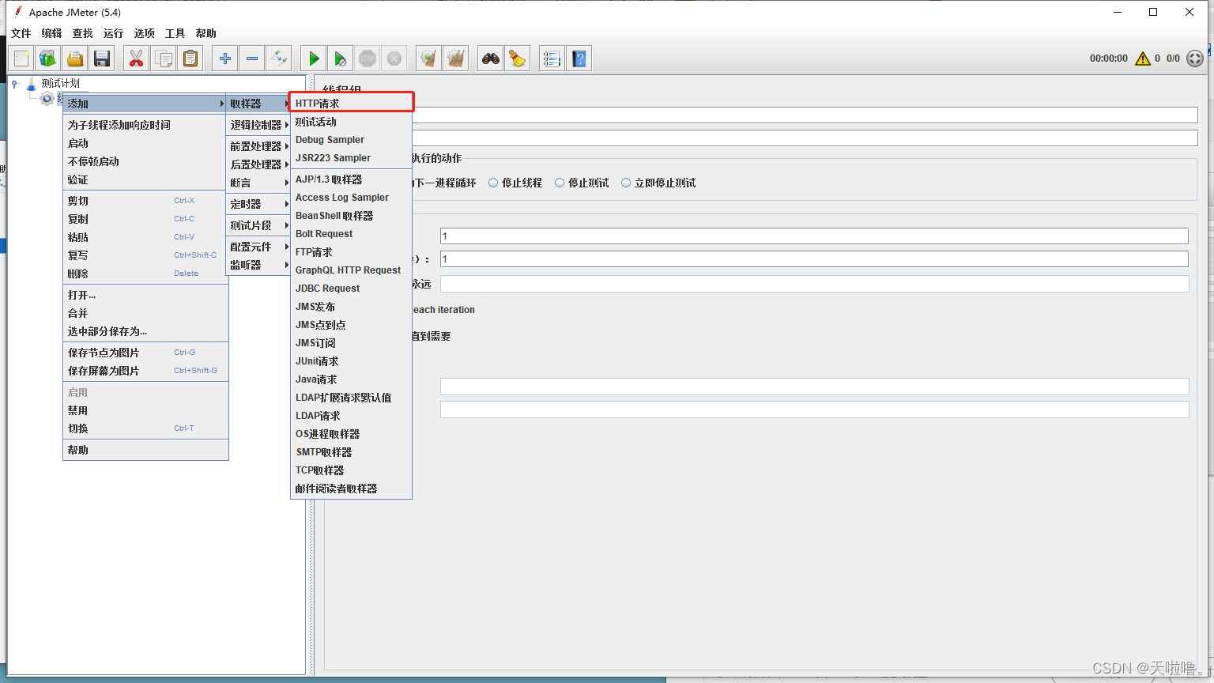Click the thread group gear tree icon
This screenshot has height=683, width=1214.
pyautogui.click(x=47, y=98)
